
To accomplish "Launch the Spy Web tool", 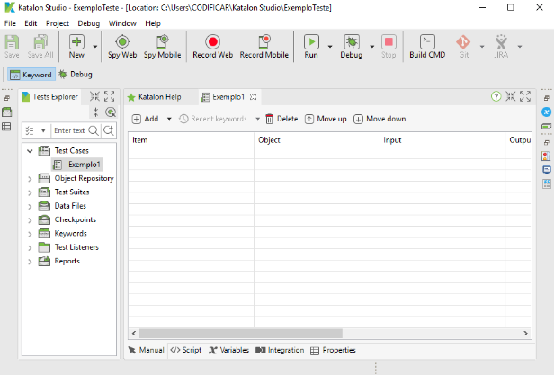I will 122,46.
